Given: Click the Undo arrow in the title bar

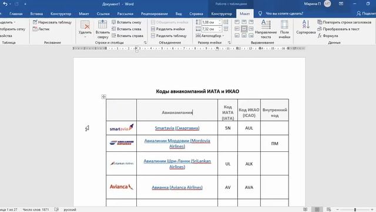Looking at the screenshot, I should (5, 4).
